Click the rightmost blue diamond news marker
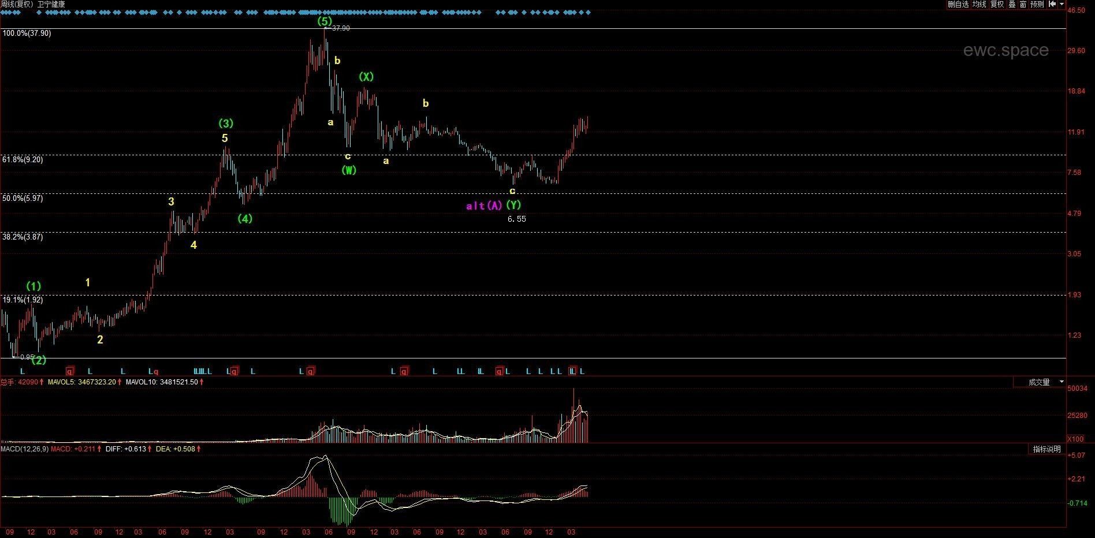 [588, 12]
